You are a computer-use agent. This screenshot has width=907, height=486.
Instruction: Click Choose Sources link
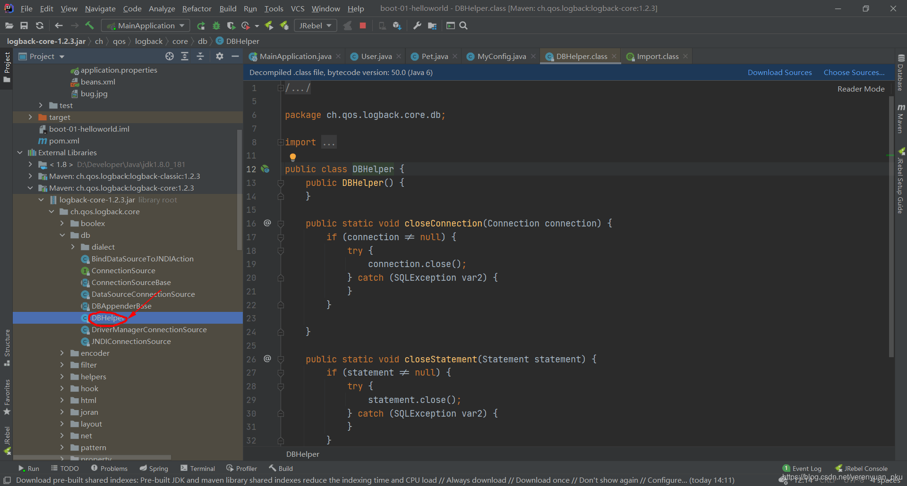click(854, 72)
